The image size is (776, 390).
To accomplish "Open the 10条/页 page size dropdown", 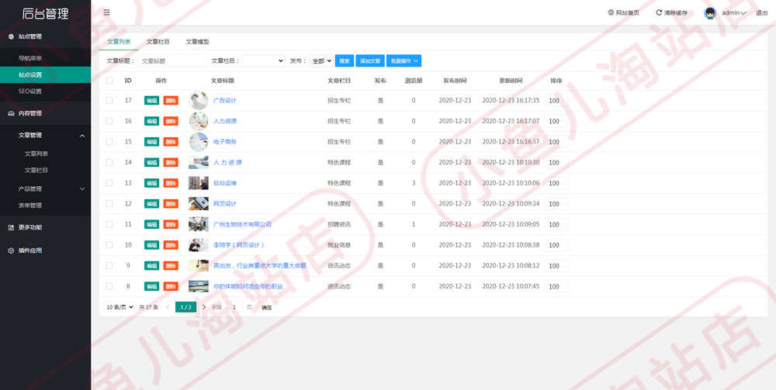I will click(120, 308).
